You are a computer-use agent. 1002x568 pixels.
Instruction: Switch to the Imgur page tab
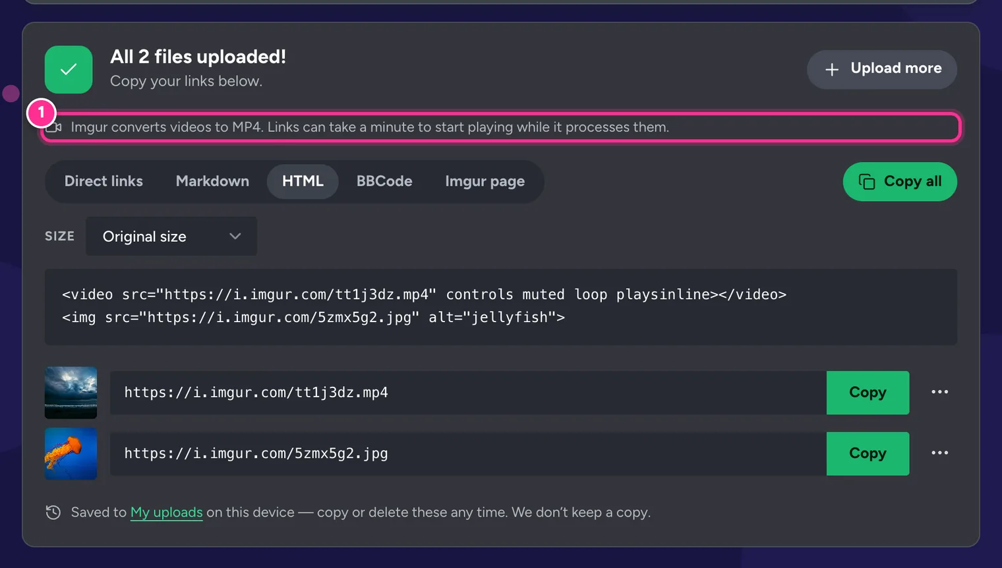(485, 181)
